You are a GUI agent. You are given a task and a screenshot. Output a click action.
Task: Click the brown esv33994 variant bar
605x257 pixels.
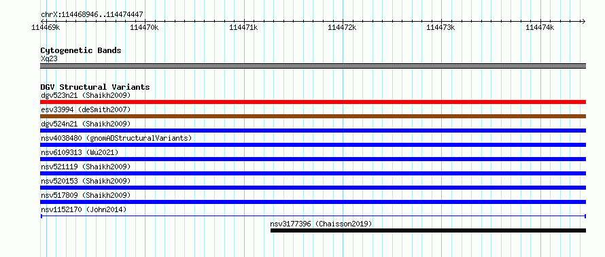coord(313,116)
